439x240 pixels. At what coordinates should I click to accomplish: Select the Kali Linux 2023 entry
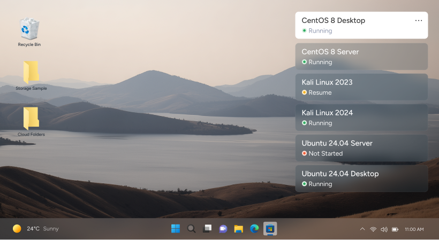tap(361, 87)
